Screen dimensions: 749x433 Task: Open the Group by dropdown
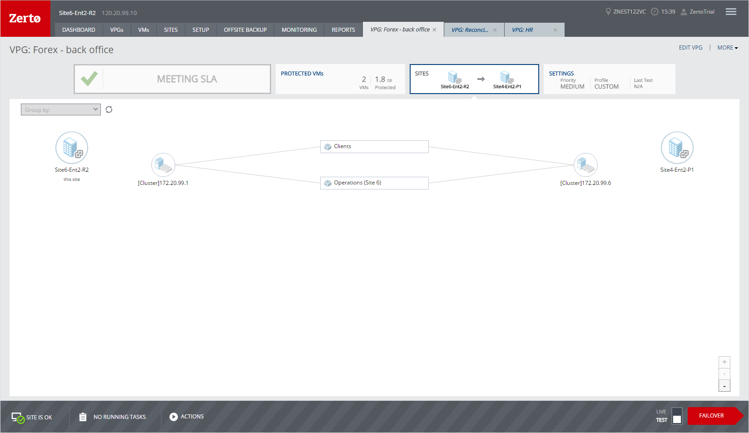(61, 109)
